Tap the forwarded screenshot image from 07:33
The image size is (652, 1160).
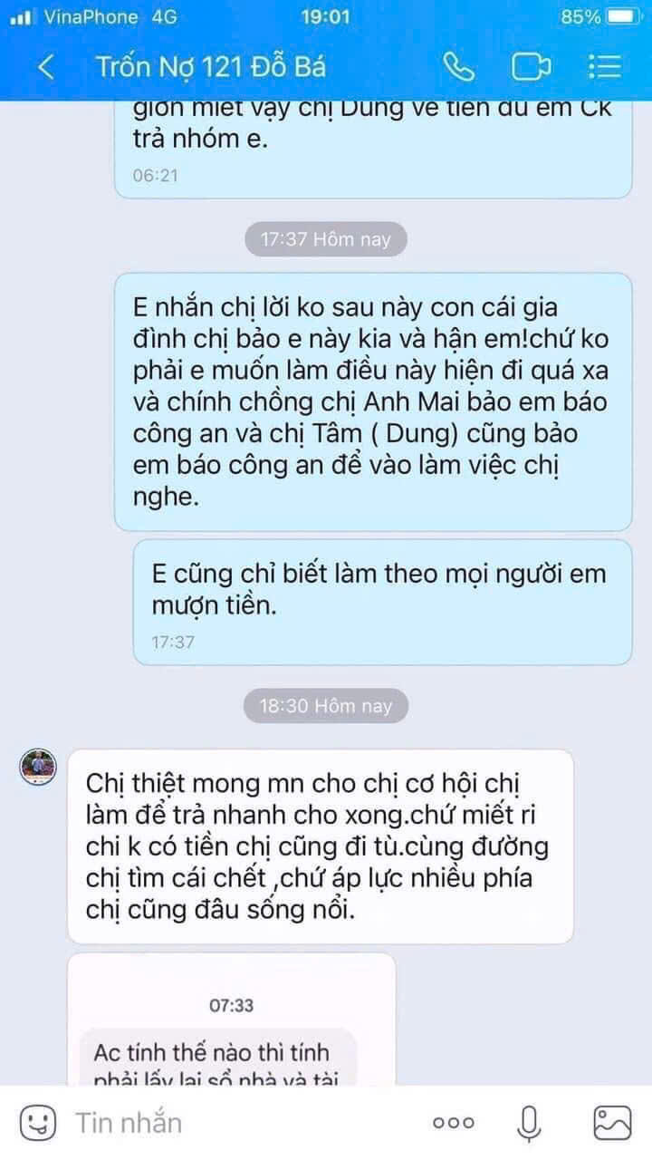pos(232,1019)
